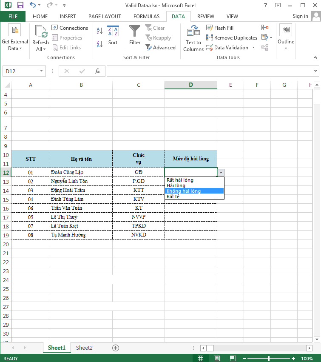Undo the last action
Screen dimensions: 321x362
click(x=33, y=5)
